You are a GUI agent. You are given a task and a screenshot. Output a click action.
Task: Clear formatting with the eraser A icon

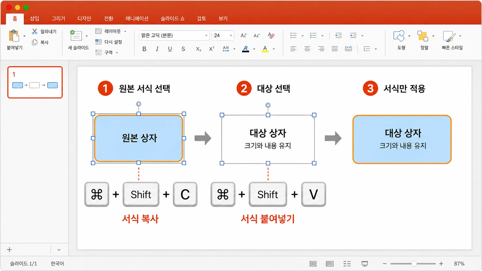pyautogui.click(x=271, y=35)
